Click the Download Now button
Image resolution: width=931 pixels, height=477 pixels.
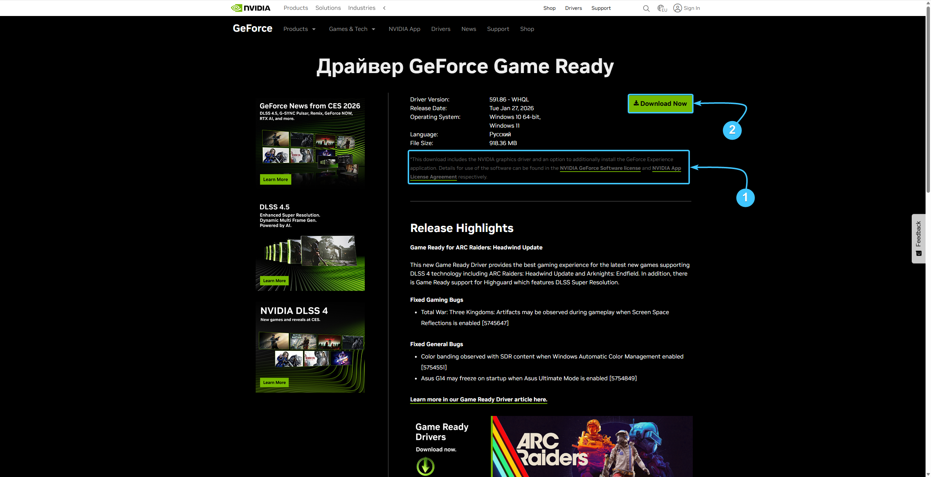(660, 104)
